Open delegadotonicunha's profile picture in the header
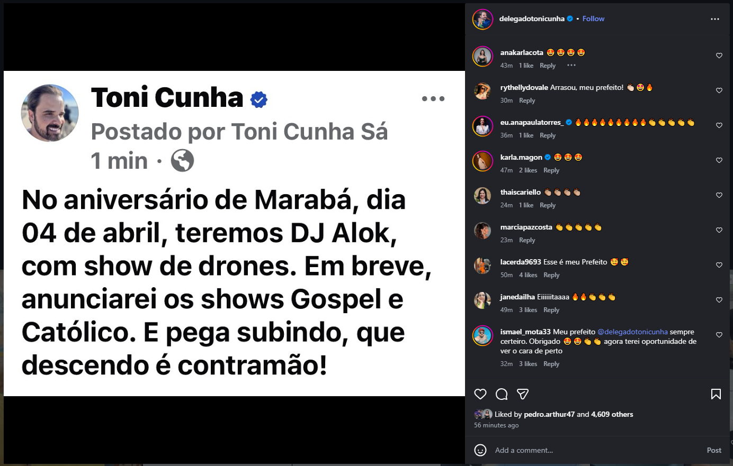 pos(483,20)
